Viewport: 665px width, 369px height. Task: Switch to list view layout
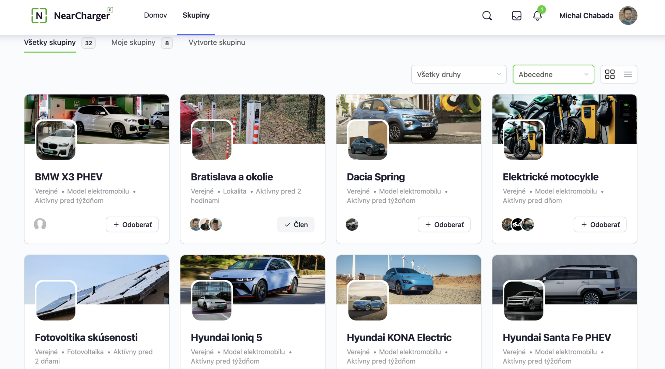pos(628,74)
